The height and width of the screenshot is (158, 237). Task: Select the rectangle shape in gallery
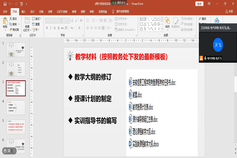pyautogui.click(x=155, y=19)
